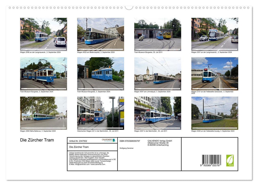Click the Wagen 3031 Langmauerstr. photo
258x186 pixels.
tap(215, 34)
